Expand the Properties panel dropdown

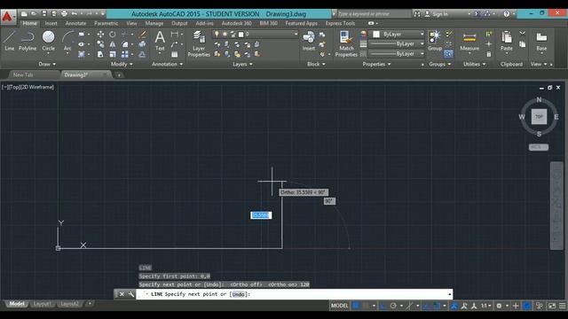(376, 64)
